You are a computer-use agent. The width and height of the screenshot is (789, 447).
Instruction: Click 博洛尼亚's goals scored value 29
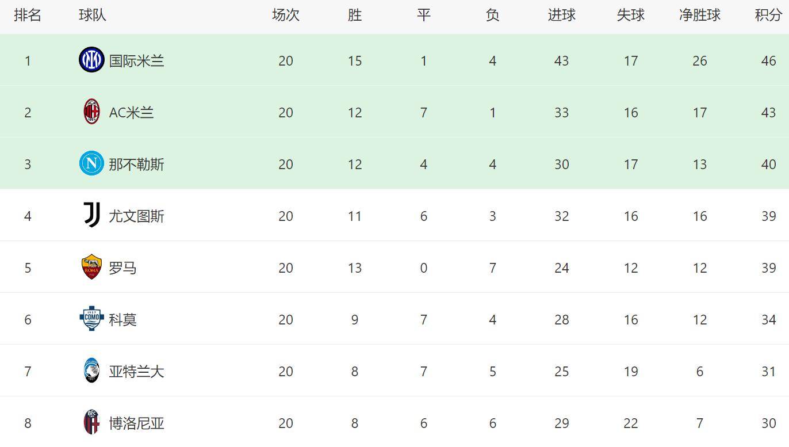coord(561,423)
